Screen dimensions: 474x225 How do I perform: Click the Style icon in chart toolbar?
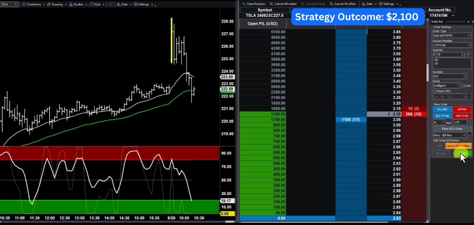91,5
